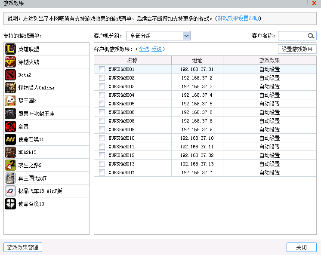Click 自动设置 for XUNSHAN013

[x=270, y=164]
